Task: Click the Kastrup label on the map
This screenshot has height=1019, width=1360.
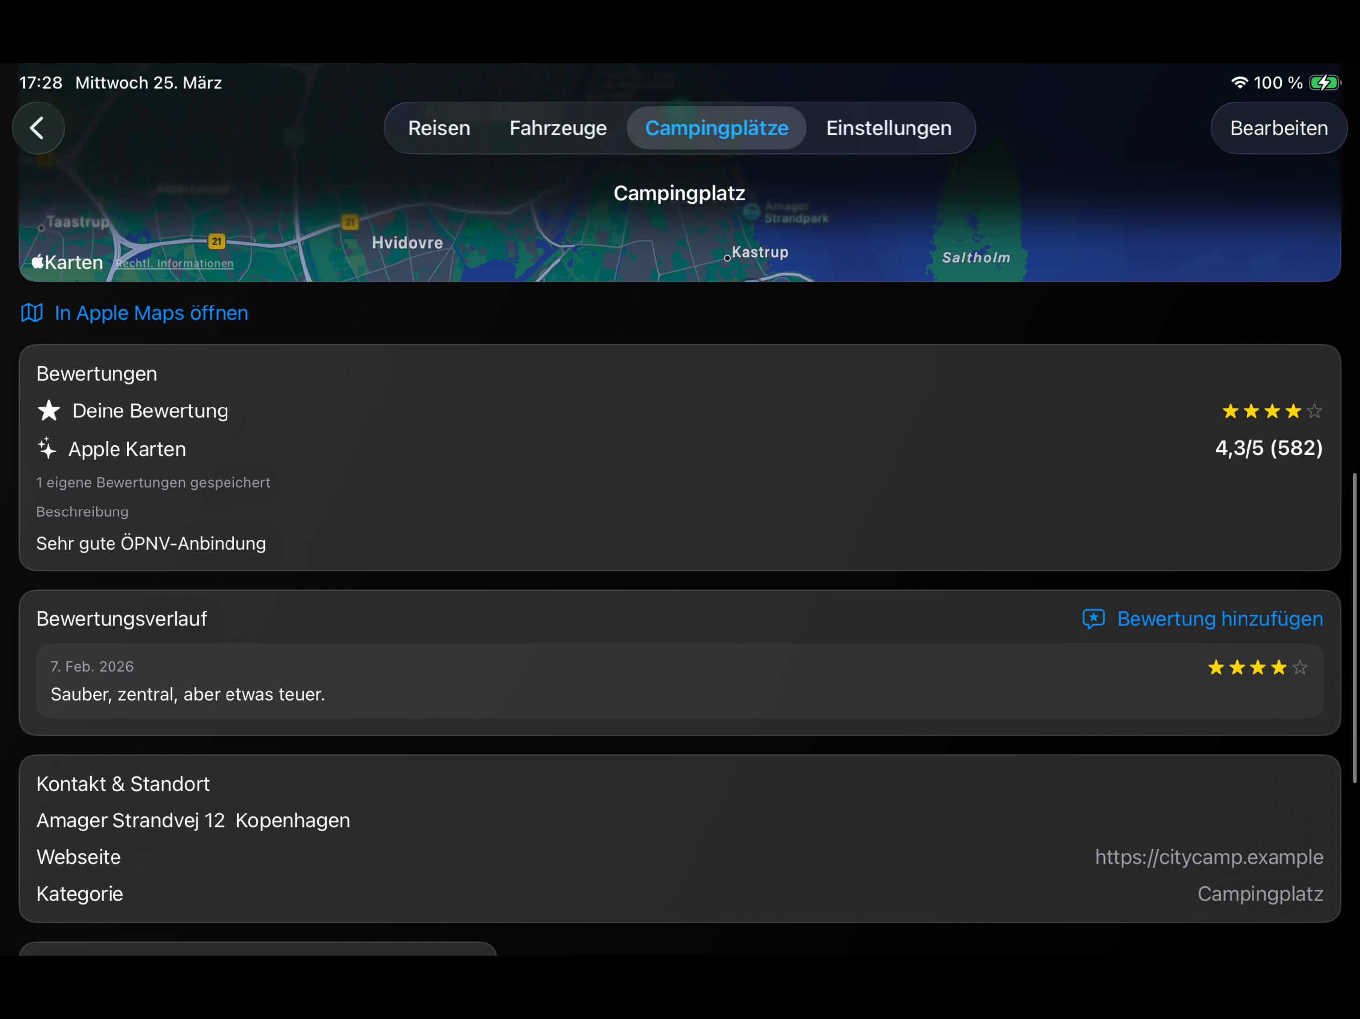Action: click(760, 252)
